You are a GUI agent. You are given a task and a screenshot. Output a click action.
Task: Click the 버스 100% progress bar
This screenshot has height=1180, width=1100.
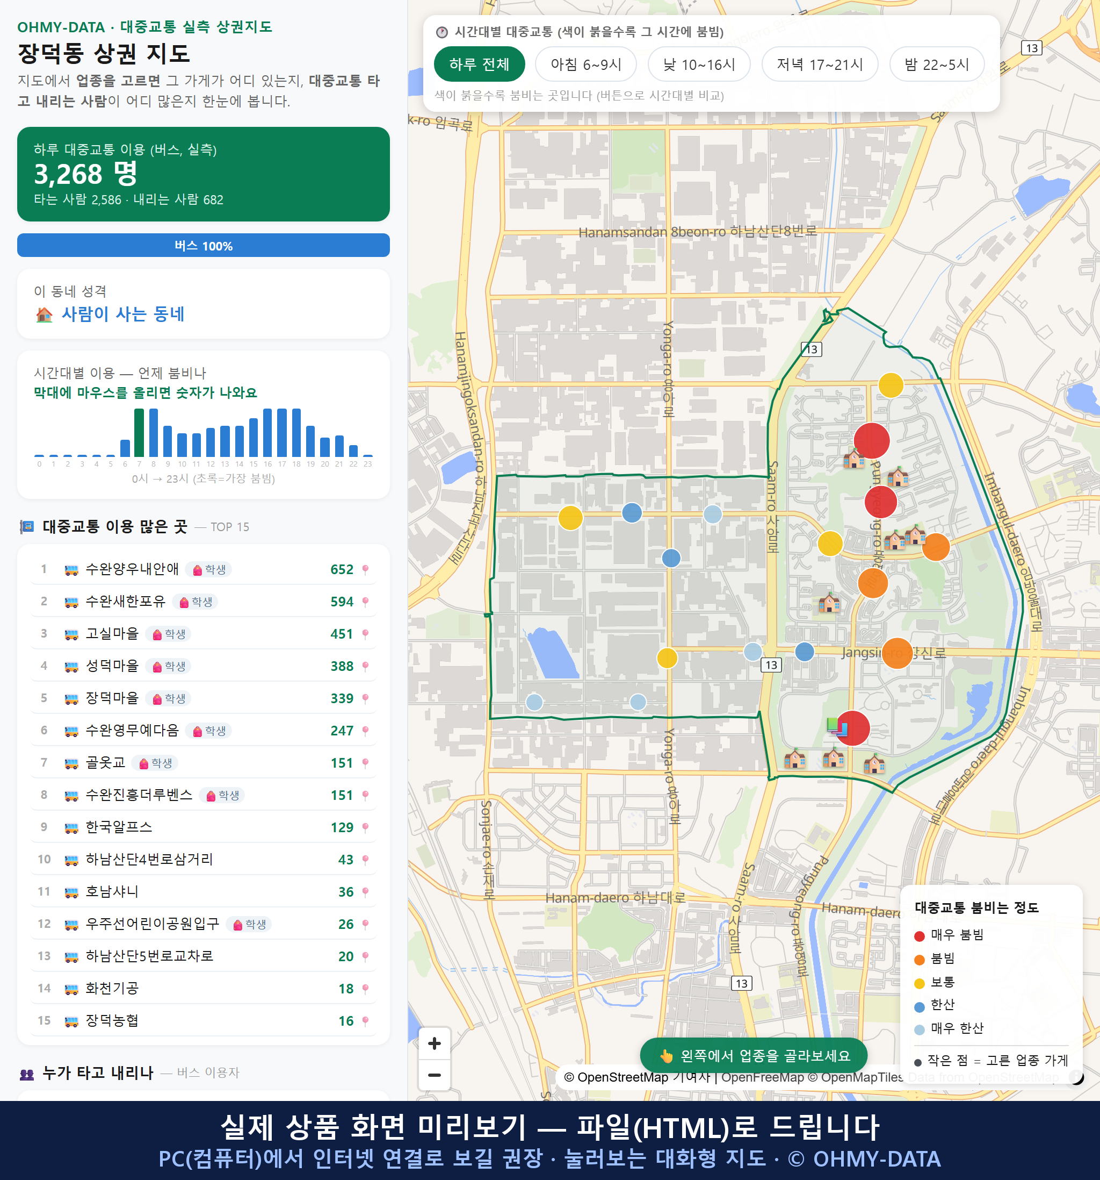pos(204,245)
